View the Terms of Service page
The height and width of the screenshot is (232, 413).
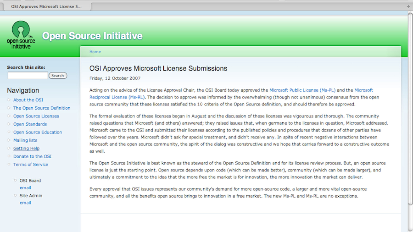pos(31,164)
